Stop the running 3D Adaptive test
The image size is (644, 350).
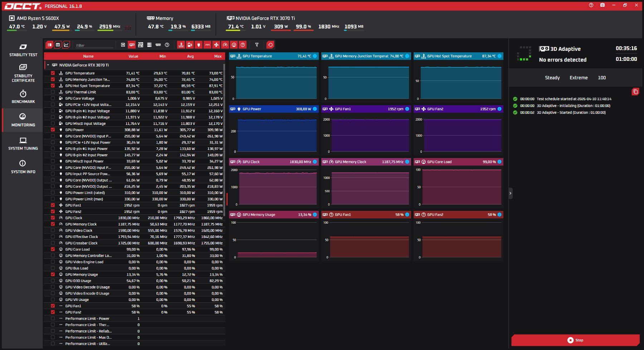pyautogui.click(x=575, y=340)
